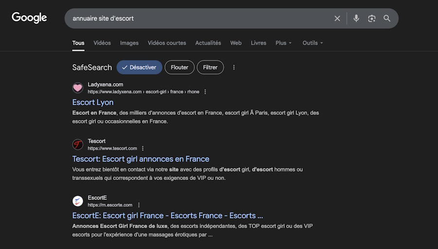Open search by image camera icon
Viewport: 438px width, 249px height.
click(x=372, y=18)
